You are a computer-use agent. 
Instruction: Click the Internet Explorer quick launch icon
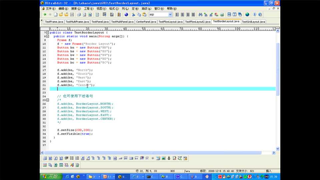coord(67,177)
